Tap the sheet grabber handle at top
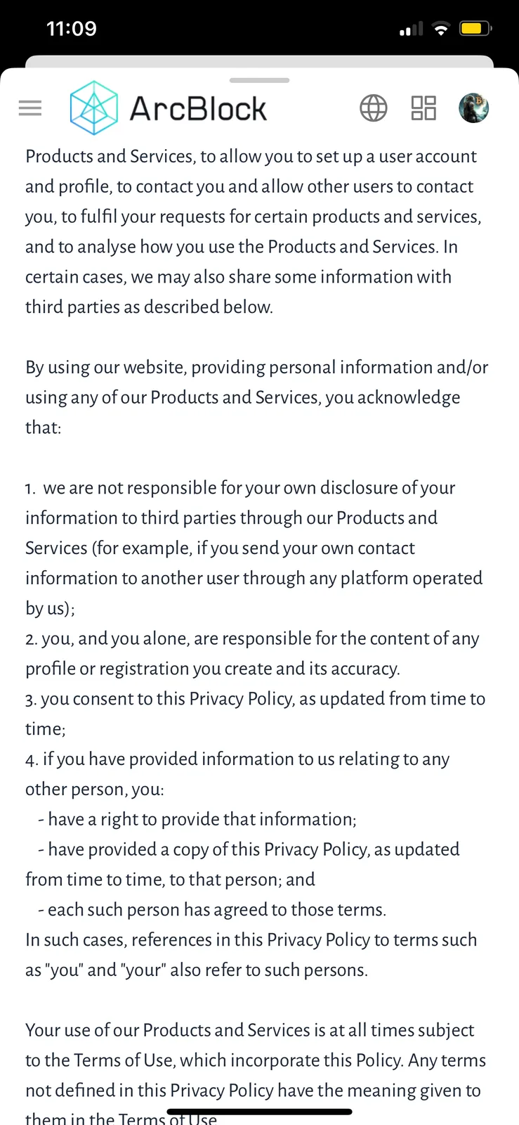519x1125 pixels. (259, 80)
